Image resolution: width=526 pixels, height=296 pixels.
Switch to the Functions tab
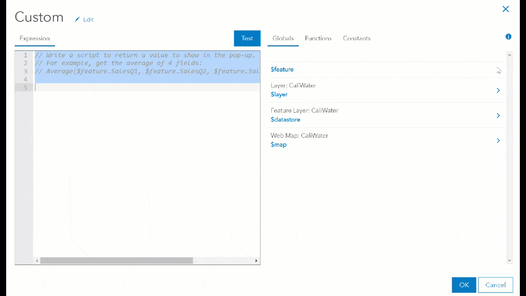318,38
